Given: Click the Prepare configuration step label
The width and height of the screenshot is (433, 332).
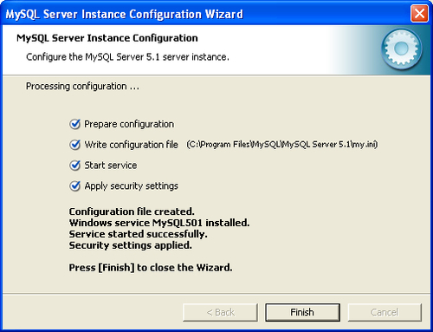Looking at the screenshot, I should (129, 124).
